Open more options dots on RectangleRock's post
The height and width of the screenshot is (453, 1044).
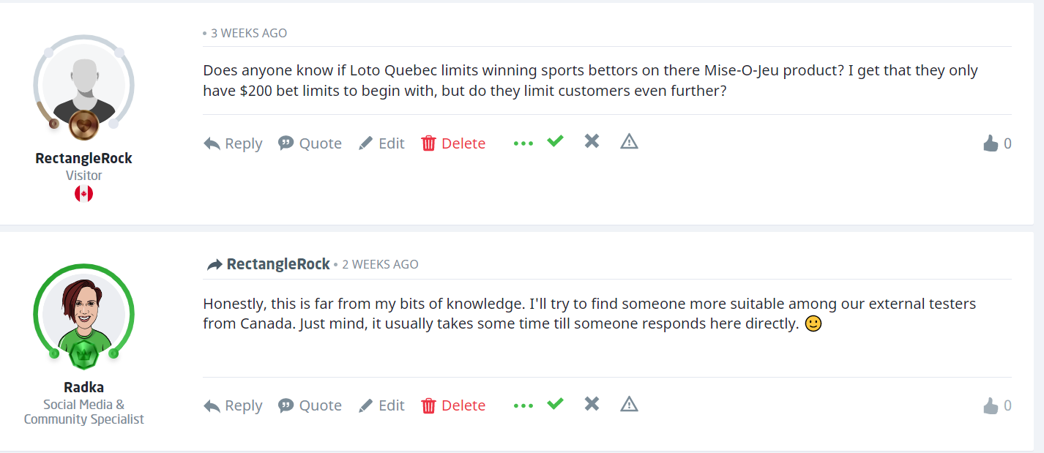pyautogui.click(x=523, y=143)
